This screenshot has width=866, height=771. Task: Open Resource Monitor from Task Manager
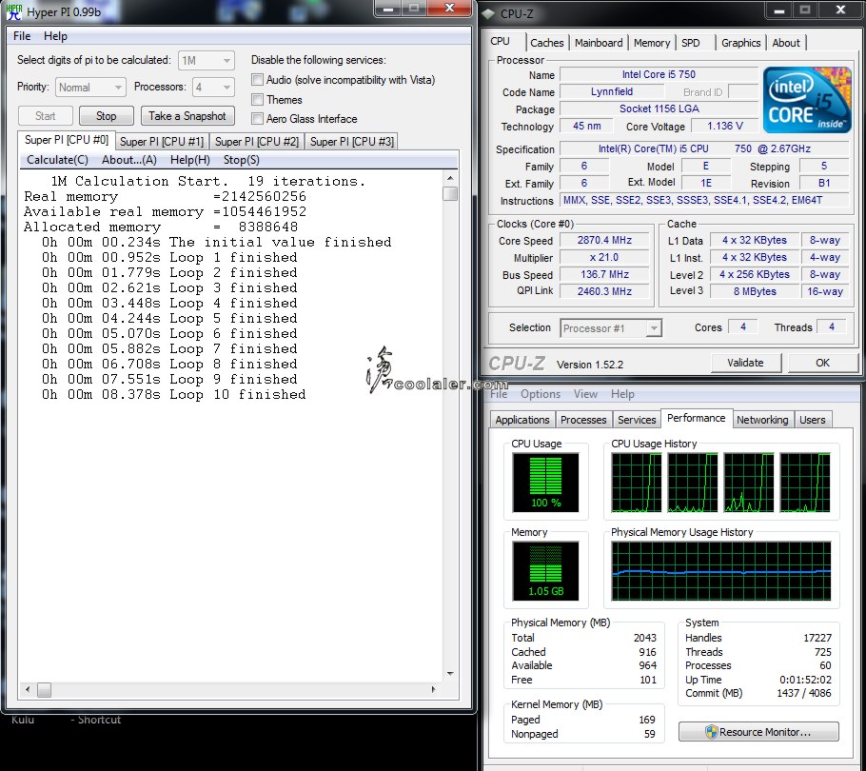[x=758, y=732]
